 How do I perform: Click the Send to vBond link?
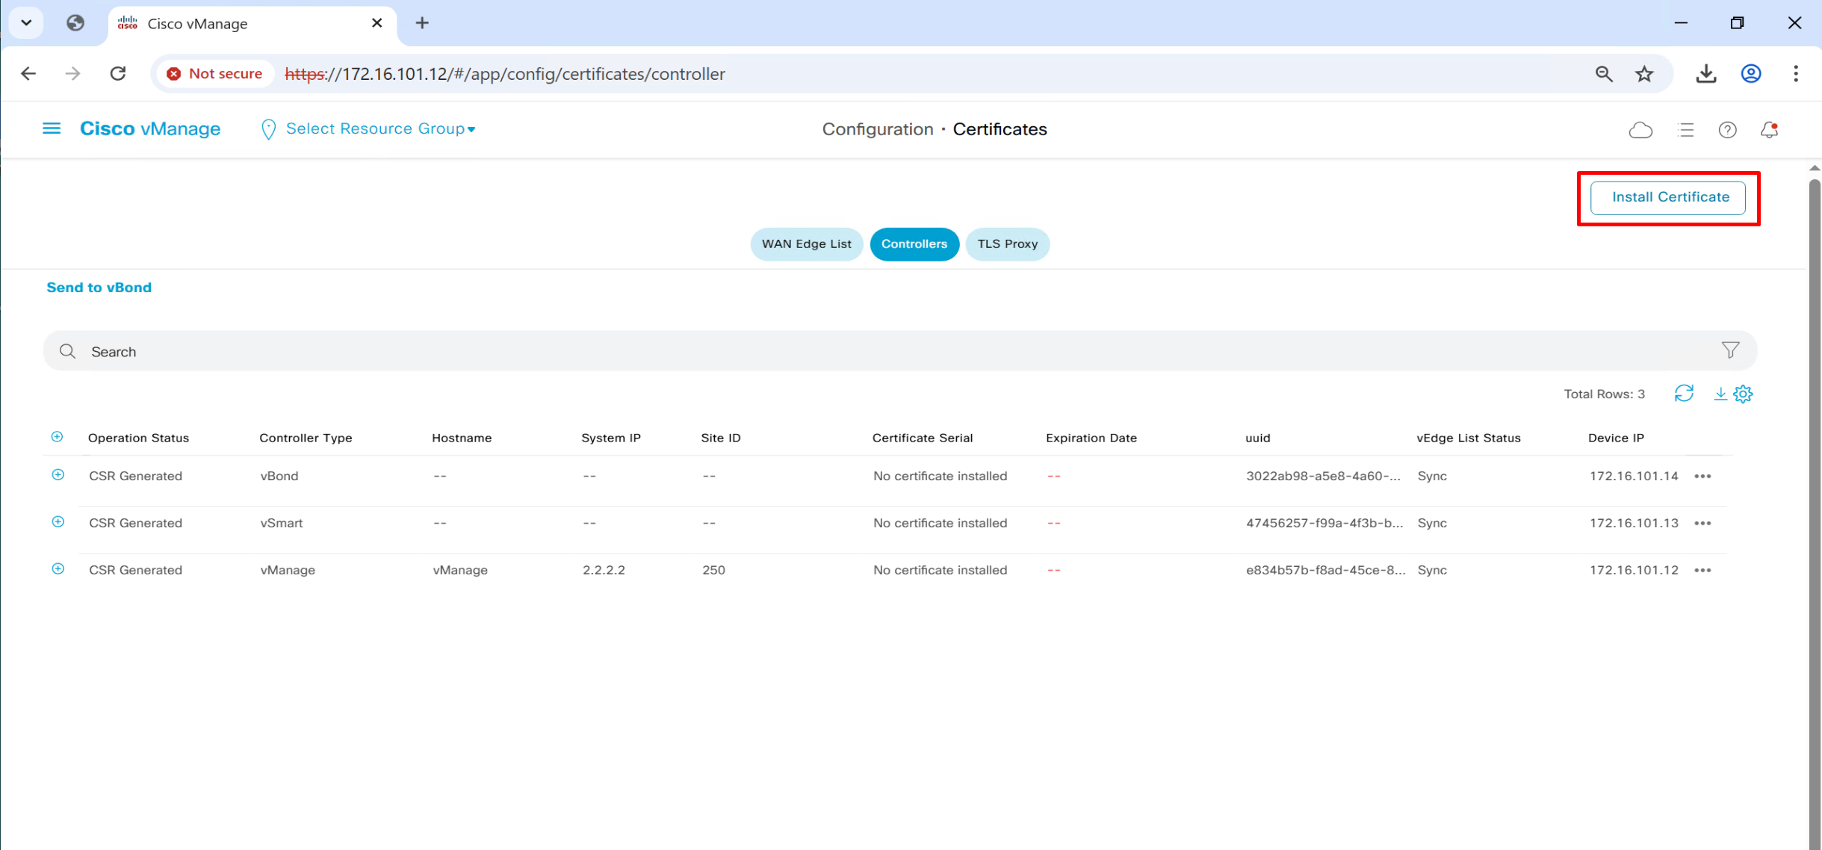99,288
